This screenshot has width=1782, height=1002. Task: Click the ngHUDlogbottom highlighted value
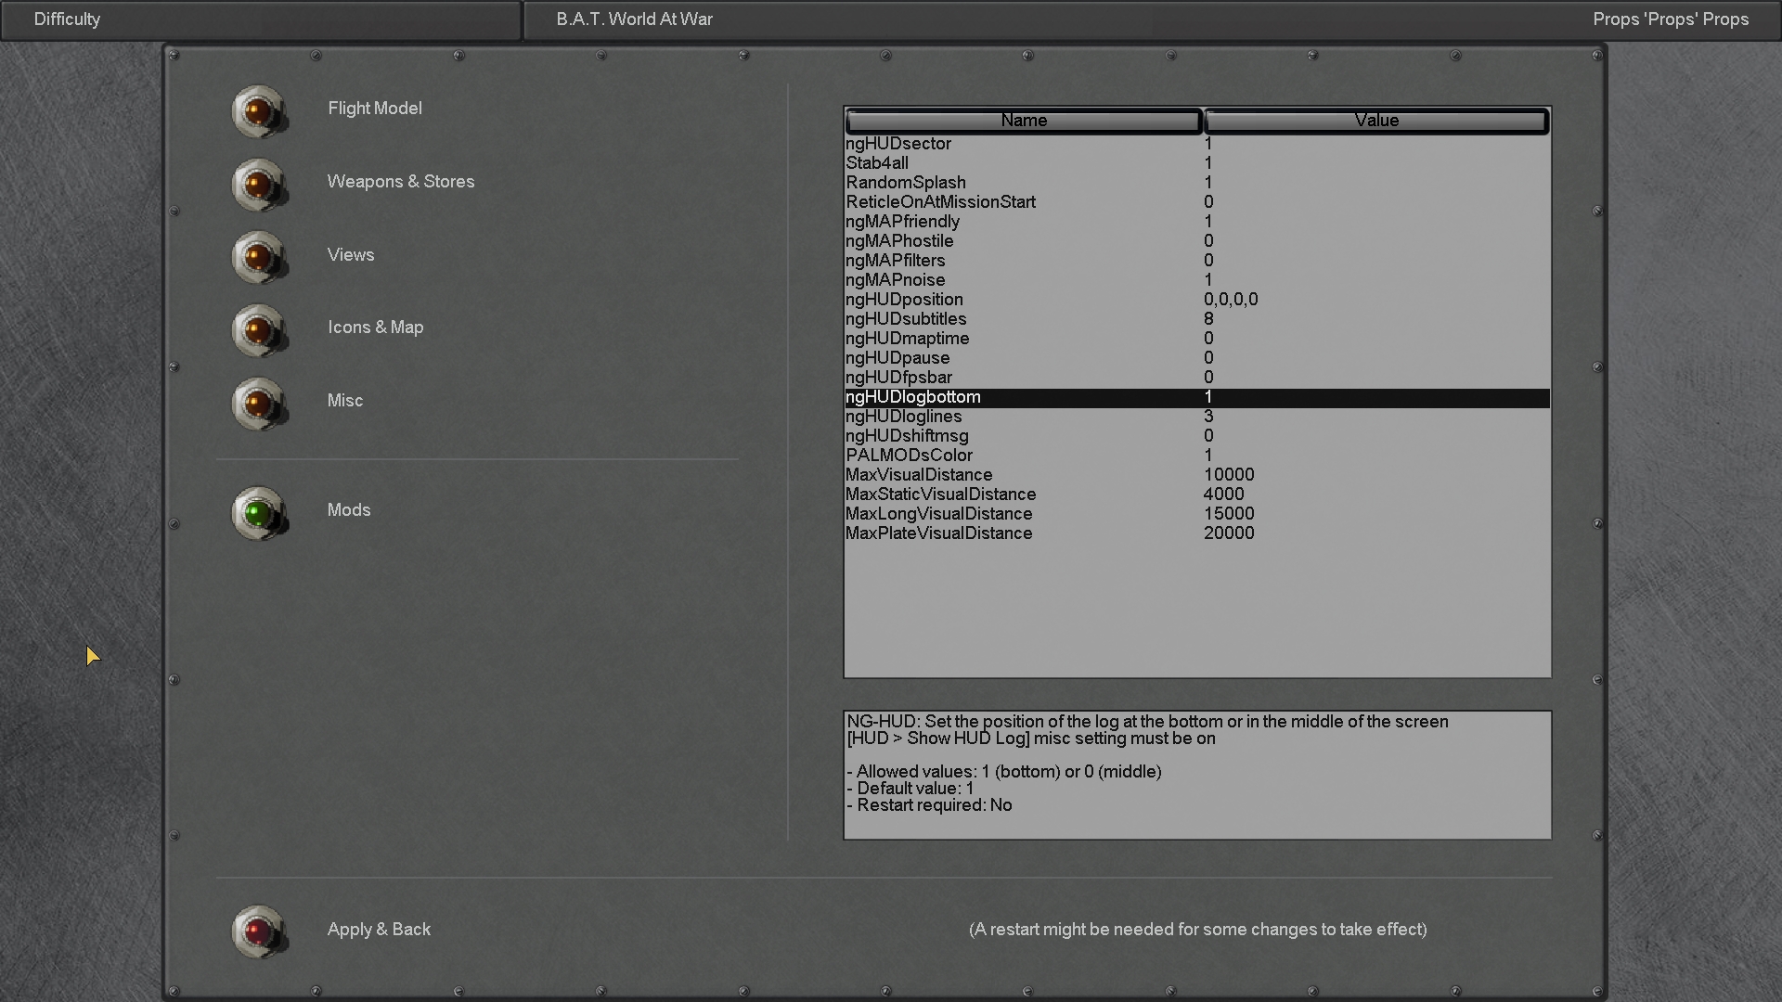1208,397
